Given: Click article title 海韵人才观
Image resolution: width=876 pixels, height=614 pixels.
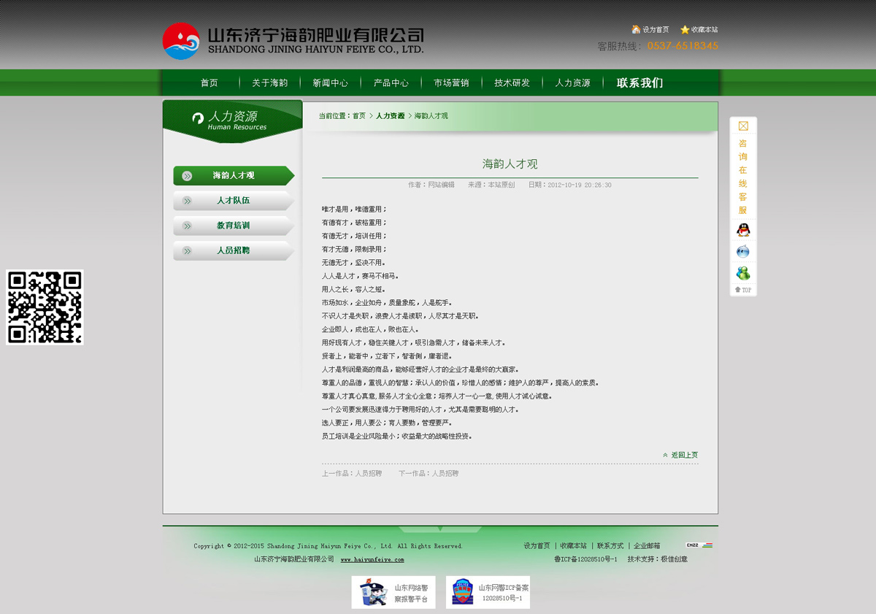Looking at the screenshot, I should 510,164.
